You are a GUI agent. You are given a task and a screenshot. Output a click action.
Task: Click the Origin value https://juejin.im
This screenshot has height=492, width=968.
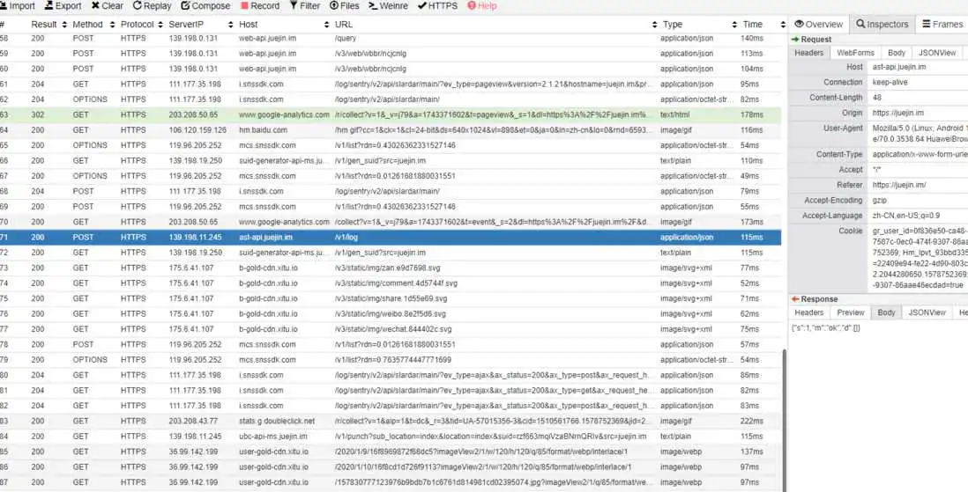(x=897, y=113)
